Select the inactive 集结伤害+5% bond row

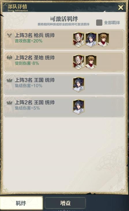click(64, 107)
